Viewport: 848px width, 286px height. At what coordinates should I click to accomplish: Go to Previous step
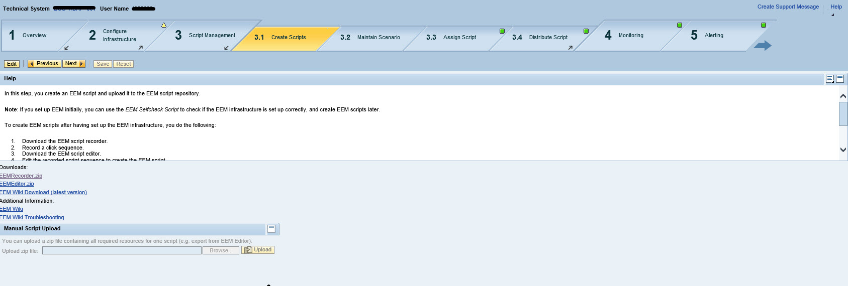pyautogui.click(x=44, y=64)
